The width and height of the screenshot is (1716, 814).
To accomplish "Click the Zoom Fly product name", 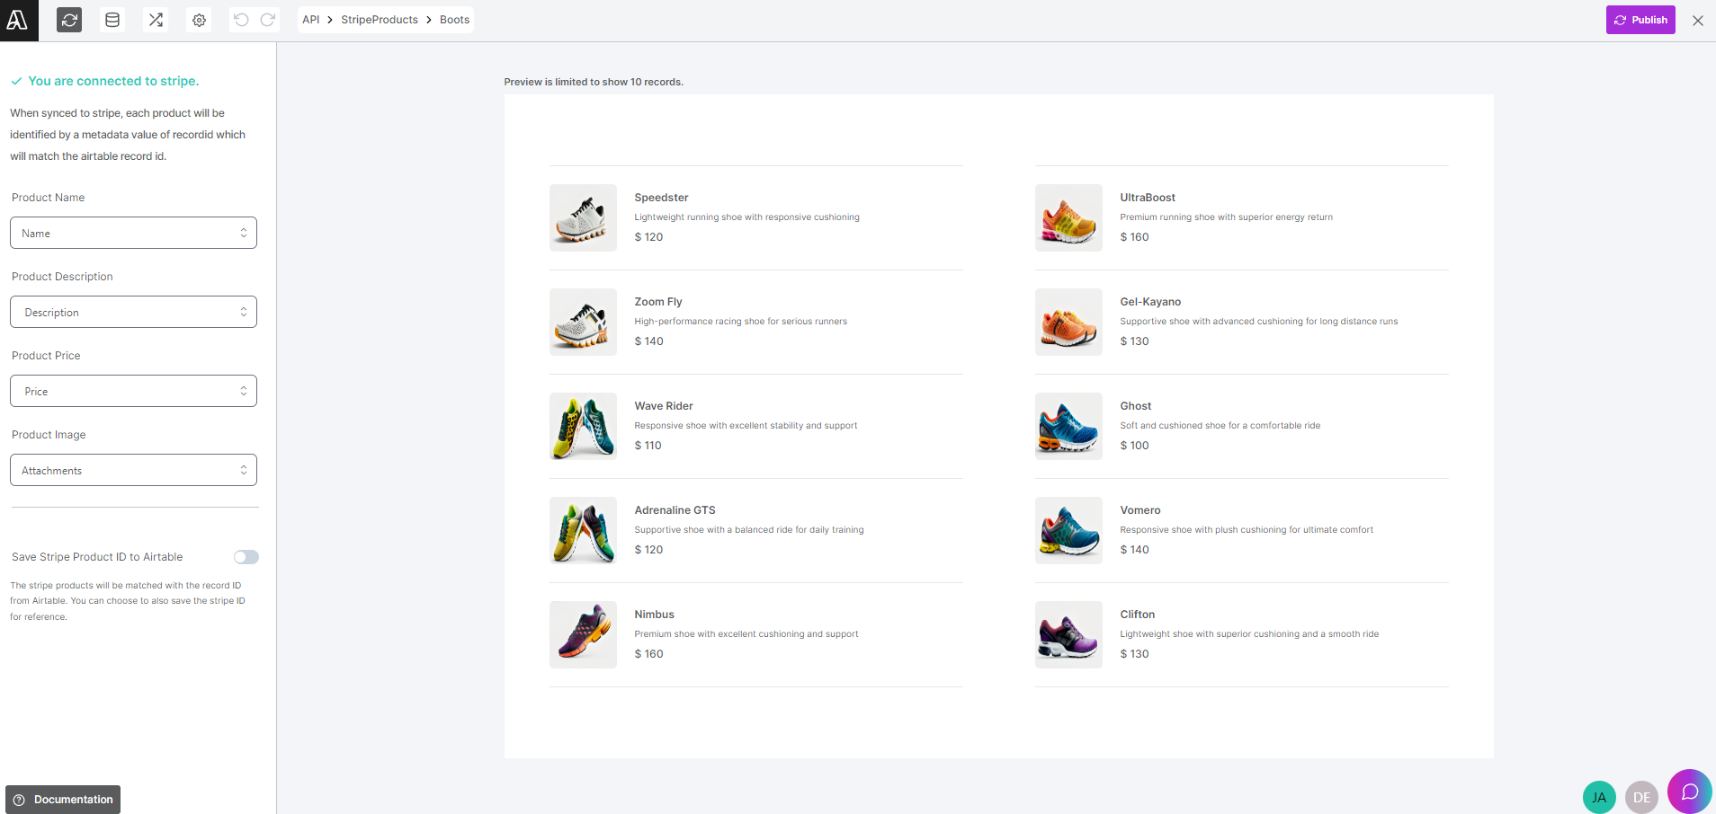I will click(x=658, y=302).
